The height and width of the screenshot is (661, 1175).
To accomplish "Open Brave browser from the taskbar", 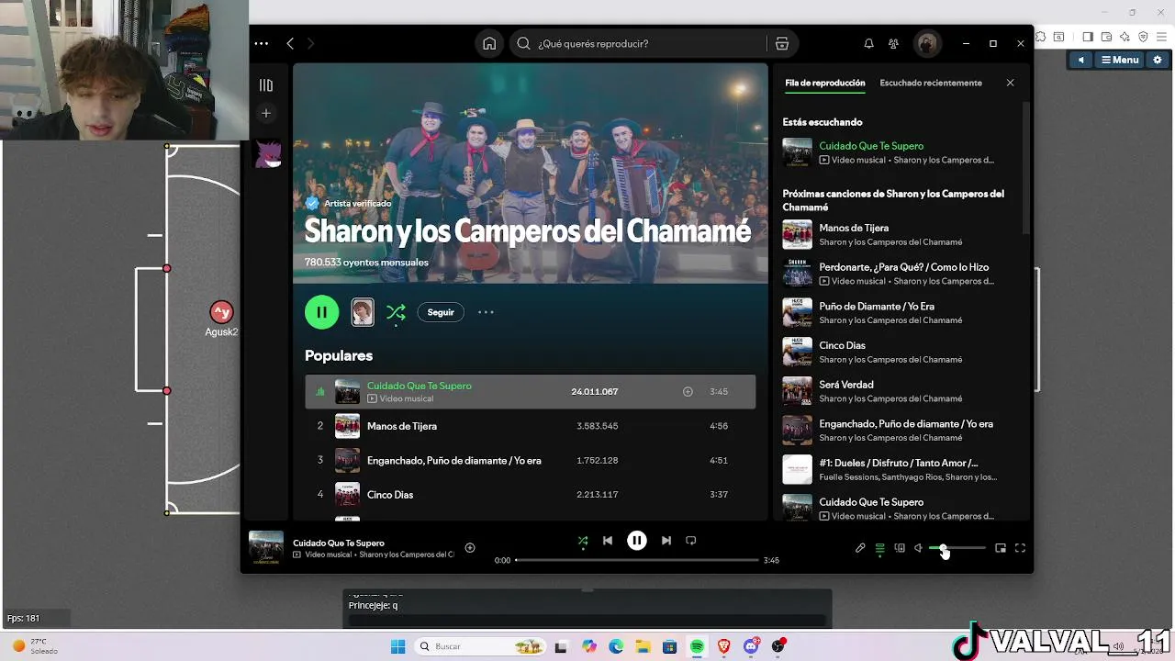I will (724, 646).
